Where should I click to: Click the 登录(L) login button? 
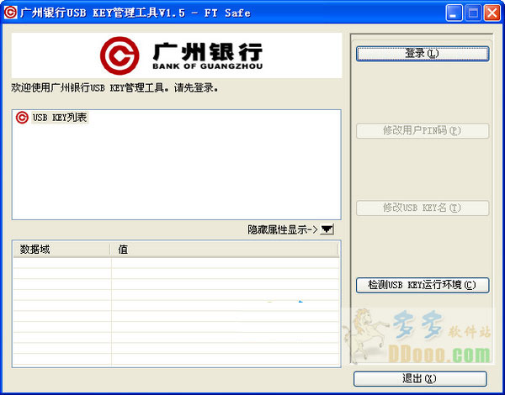[x=423, y=54]
